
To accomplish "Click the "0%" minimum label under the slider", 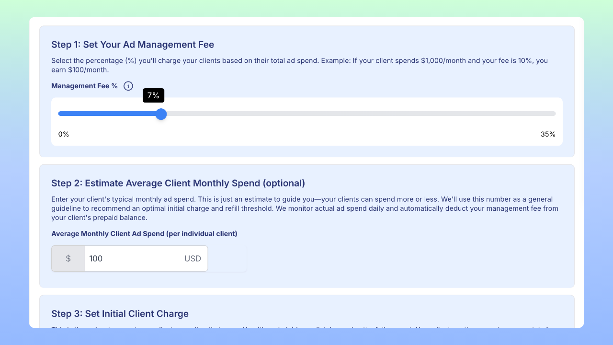I will pyautogui.click(x=64, y=134).
